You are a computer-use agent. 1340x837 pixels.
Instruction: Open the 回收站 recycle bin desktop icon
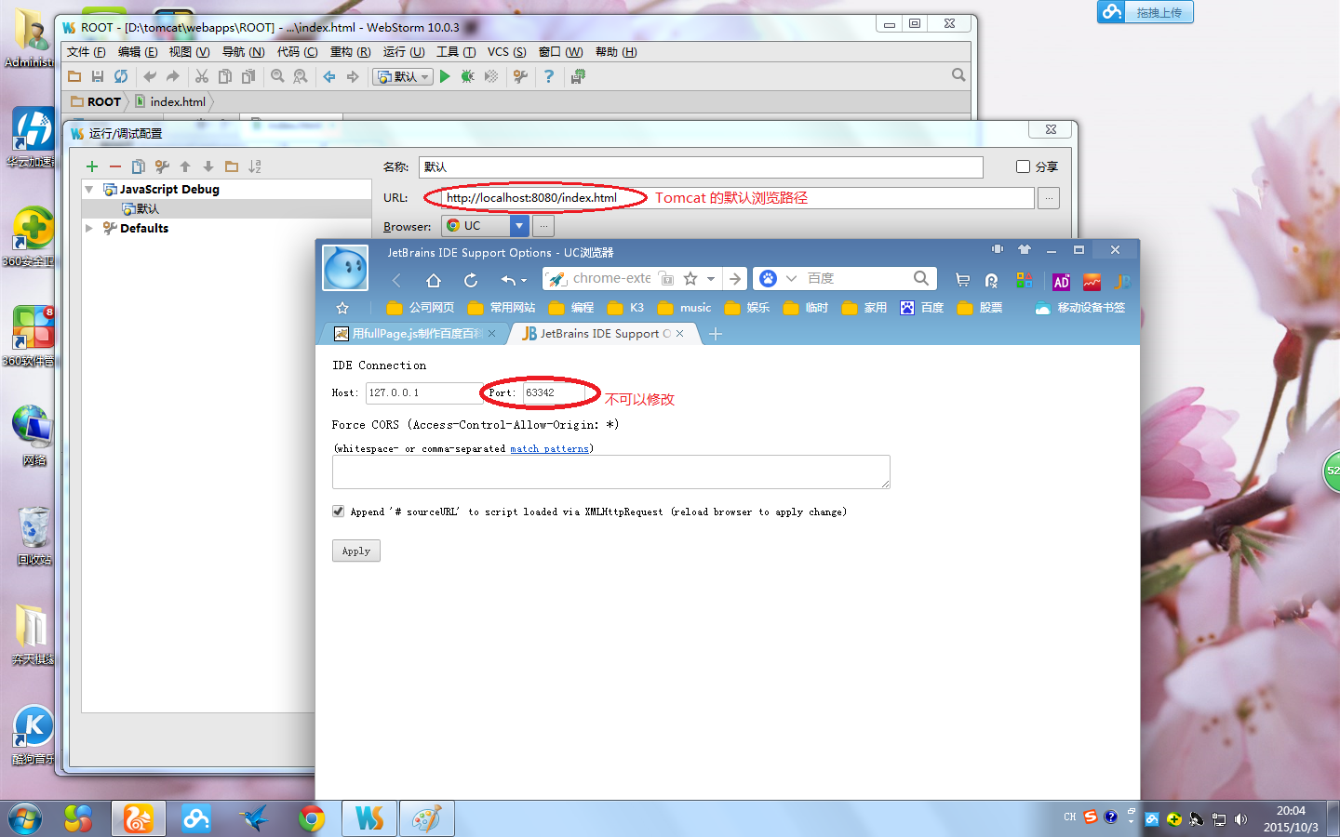tap(34, 536)
